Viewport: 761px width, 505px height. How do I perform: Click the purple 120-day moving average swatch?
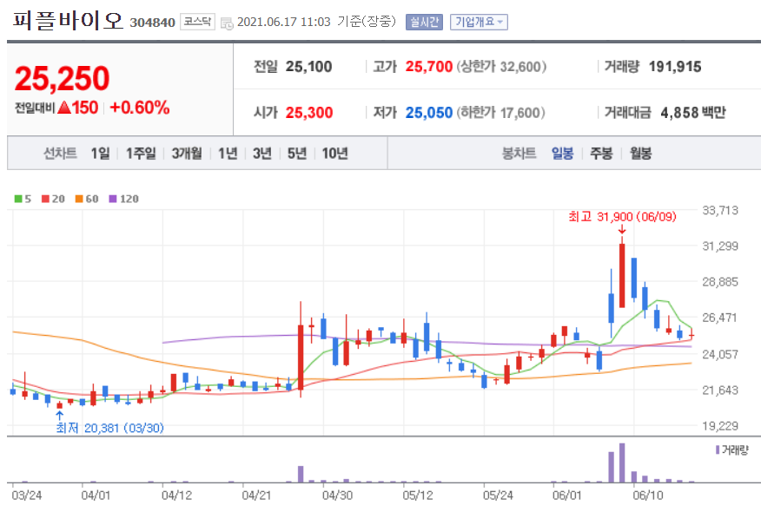113,199
